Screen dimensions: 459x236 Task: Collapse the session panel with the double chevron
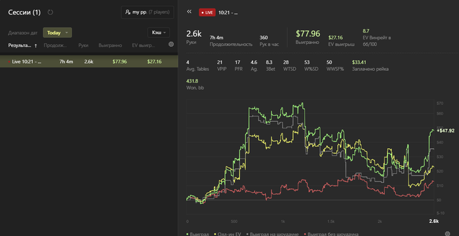[189, 11]
